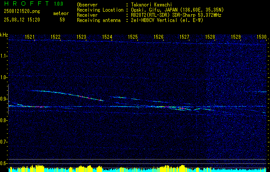Select the 1525 time marker
This screenshot has width=270, height=172.
(133, 37)
